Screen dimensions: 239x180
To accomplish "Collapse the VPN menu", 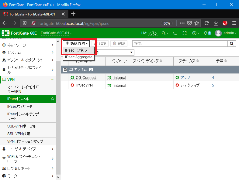I will pyautogui.click(x=28, y=80).
